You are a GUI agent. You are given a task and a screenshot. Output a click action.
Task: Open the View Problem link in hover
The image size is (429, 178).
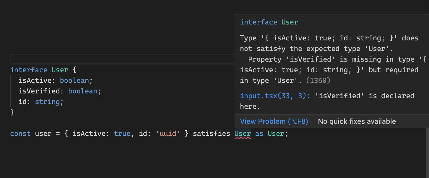click(274, 121)
